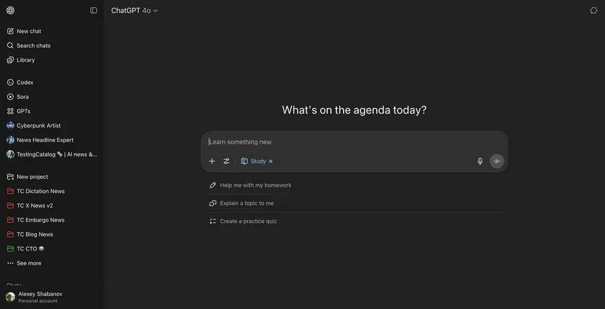
Task: Open the TC Dictation News project folder
Action: (41, 192)
